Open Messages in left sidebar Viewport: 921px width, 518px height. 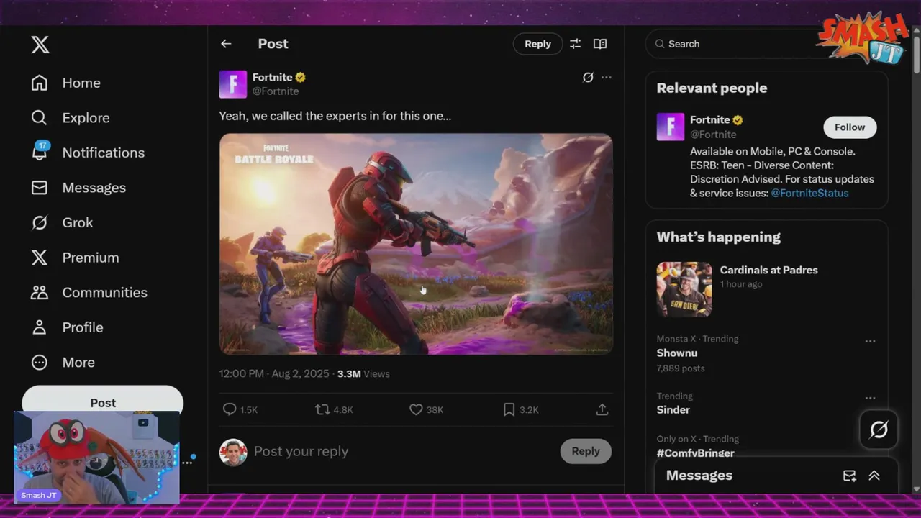tap(78, 188)
